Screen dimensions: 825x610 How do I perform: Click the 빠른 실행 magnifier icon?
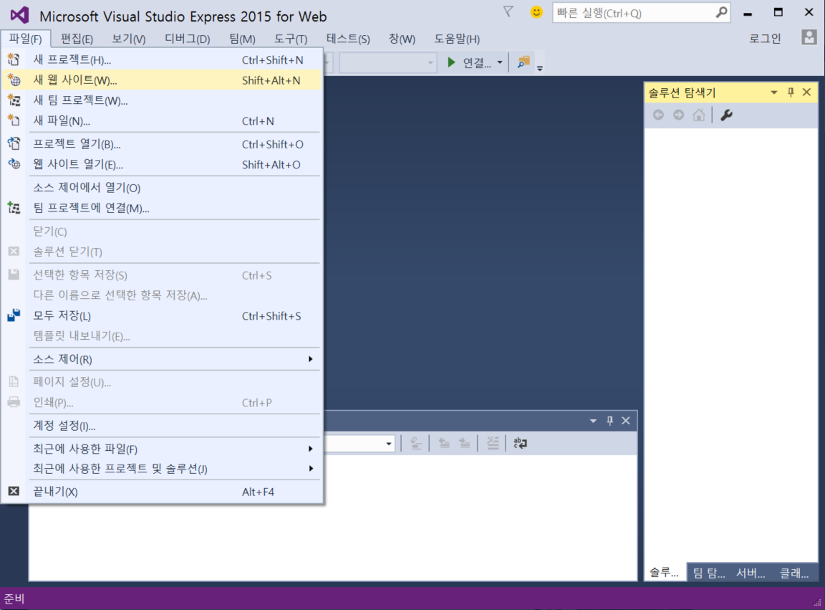tap(721, 14)
